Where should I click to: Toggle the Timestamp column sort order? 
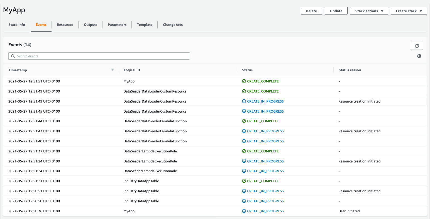click(x=18, y=70)
